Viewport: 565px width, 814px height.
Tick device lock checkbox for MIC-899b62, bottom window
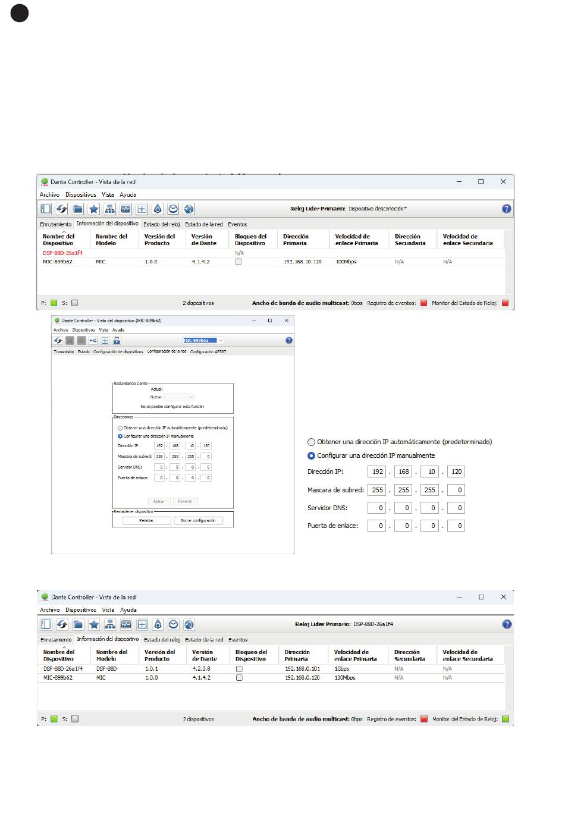[239, 677]
